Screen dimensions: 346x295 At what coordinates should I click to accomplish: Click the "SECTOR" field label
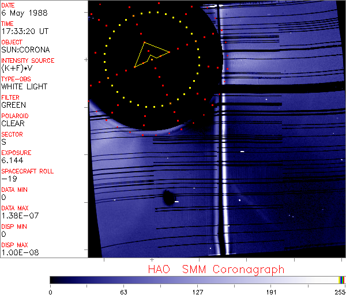tap(12, 134)
